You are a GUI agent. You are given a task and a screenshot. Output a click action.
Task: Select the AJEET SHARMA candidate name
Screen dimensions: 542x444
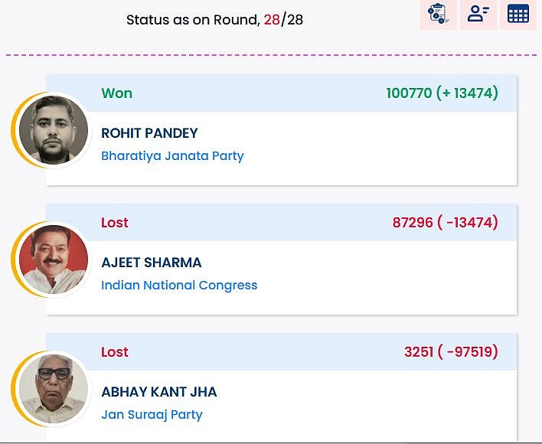(x=152, y=263)
